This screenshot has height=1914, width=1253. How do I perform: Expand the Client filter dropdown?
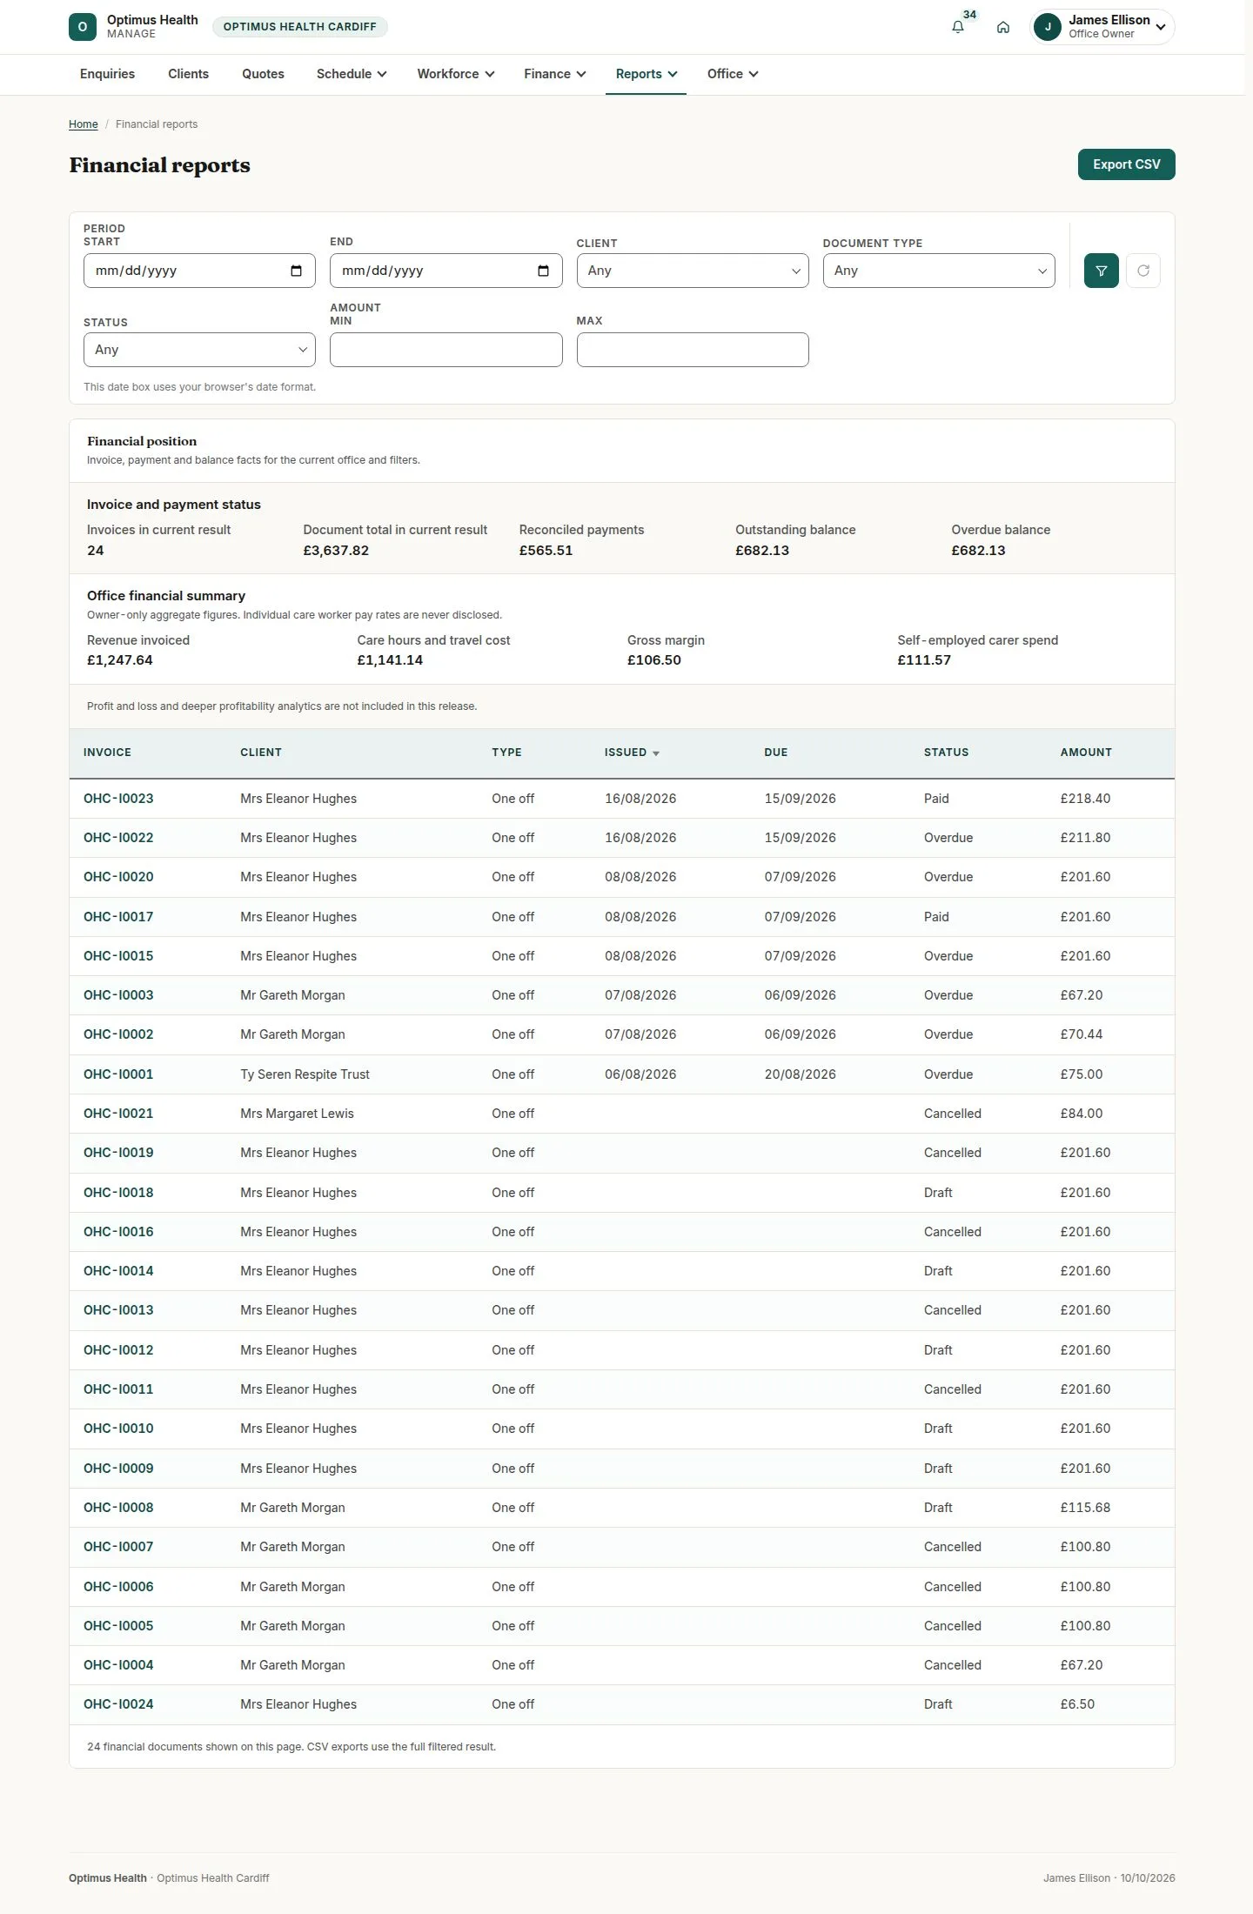[x=693, y=271]
